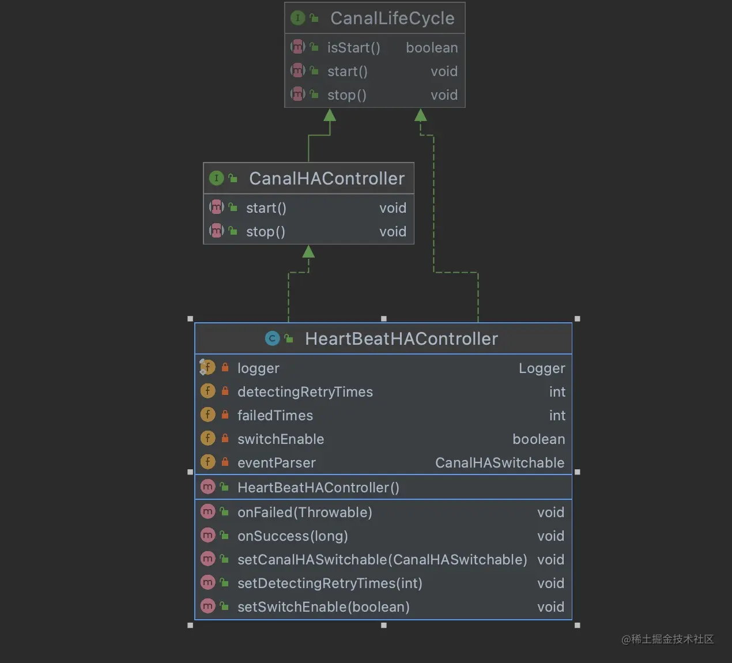Screen dimensions: 732x663
Task: Click the left-middle selection handle of HeartBeatHAController
Action: (190, 472)
